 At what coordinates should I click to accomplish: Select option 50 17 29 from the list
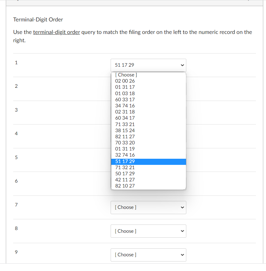125,173
